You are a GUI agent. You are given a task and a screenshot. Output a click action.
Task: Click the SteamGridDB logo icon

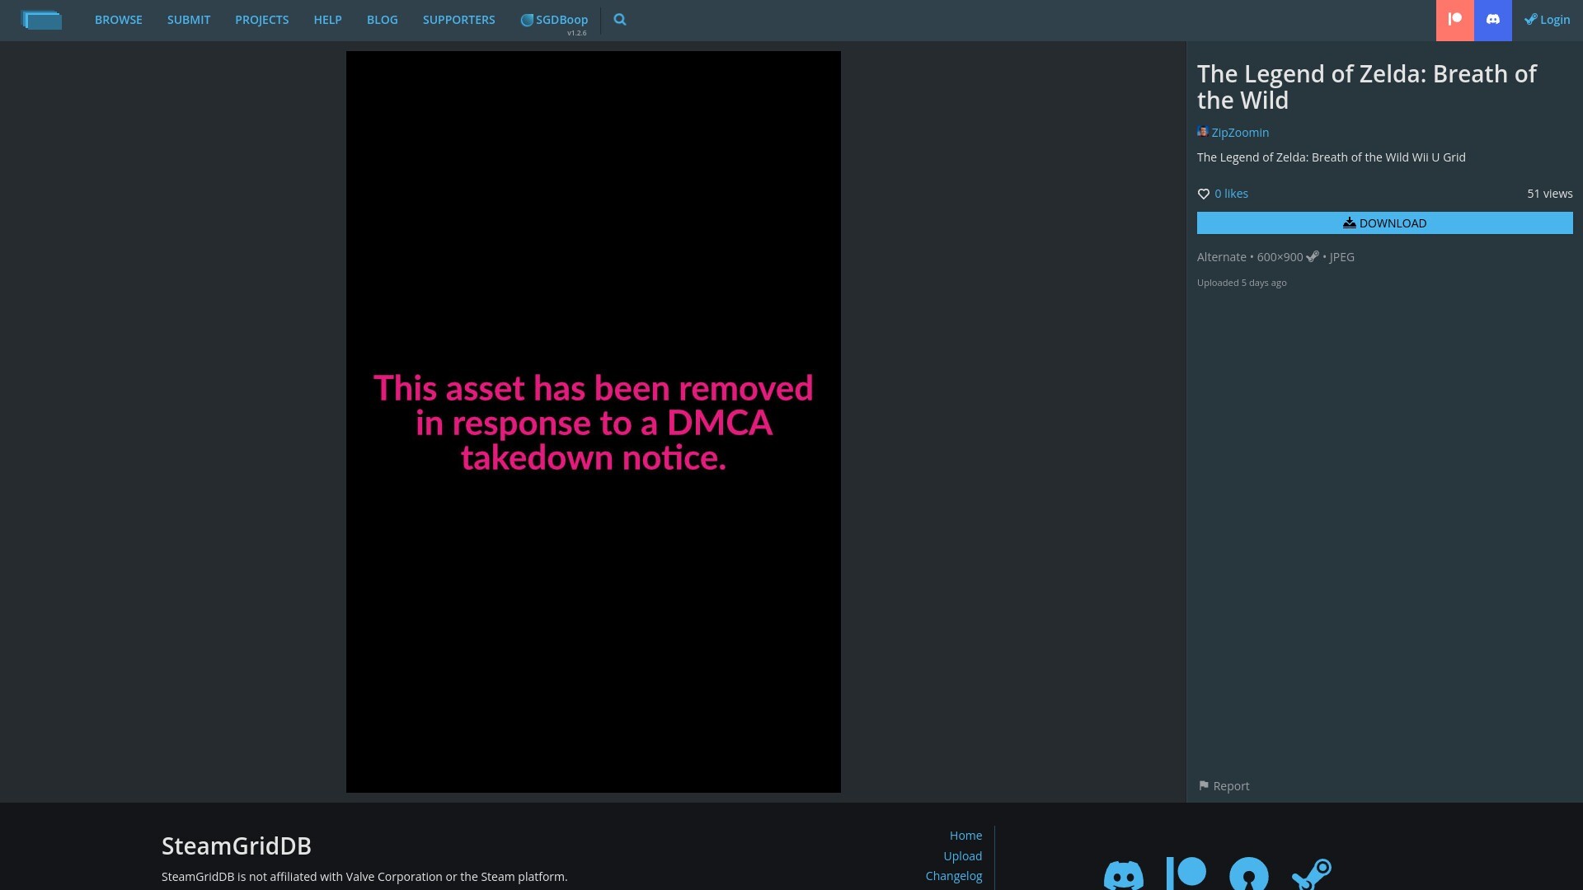coord(41,20)
